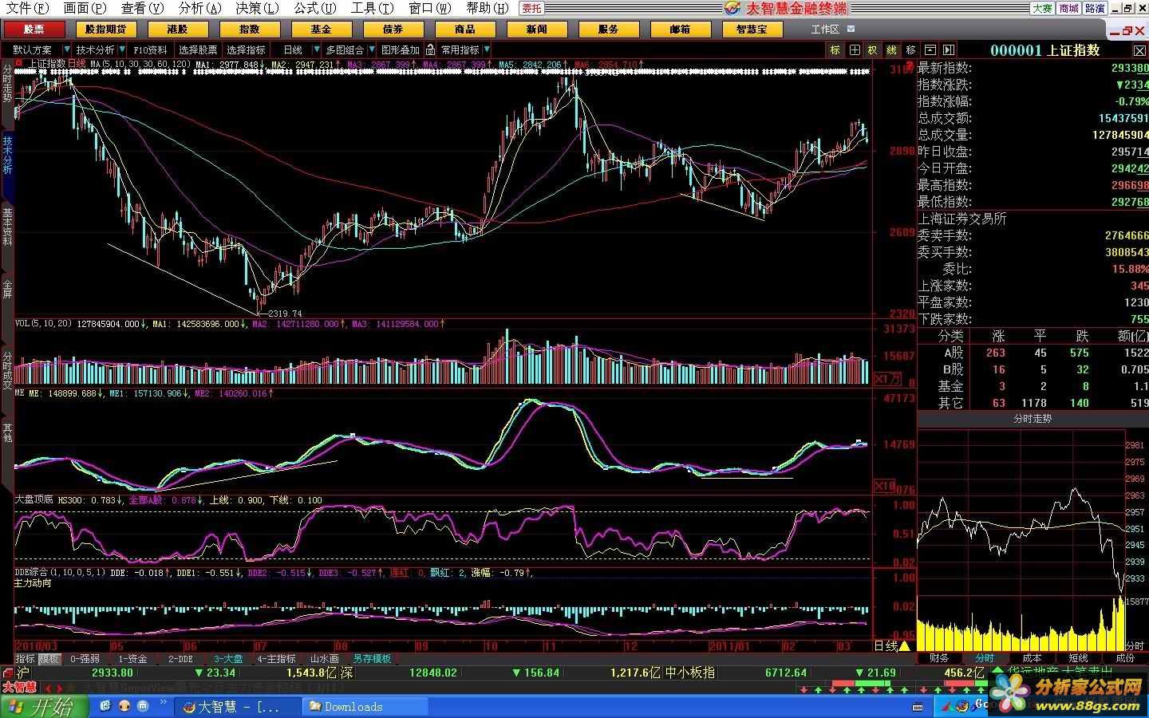The width and height of the screenshot is (1149, 718).
Task: Click the skip-to-end arrow icon in chart toolbar
Action: point(948,49)
